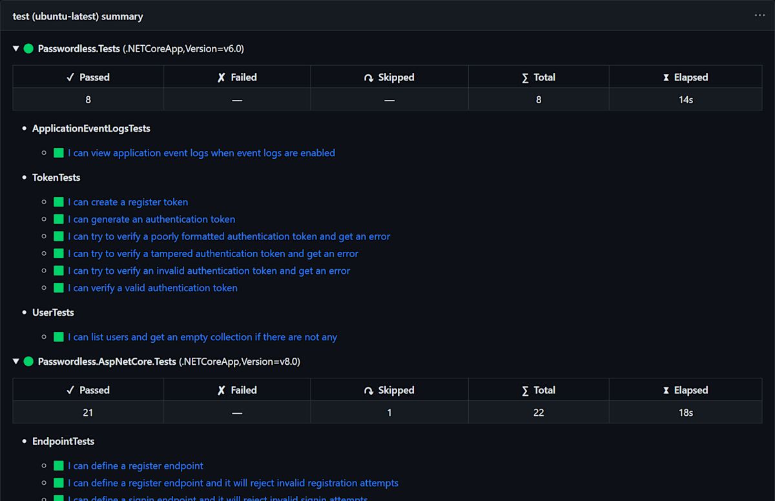Open the summary three-dot options menu
This screenshot has width=775, height=501.
(x=759, y=15)
